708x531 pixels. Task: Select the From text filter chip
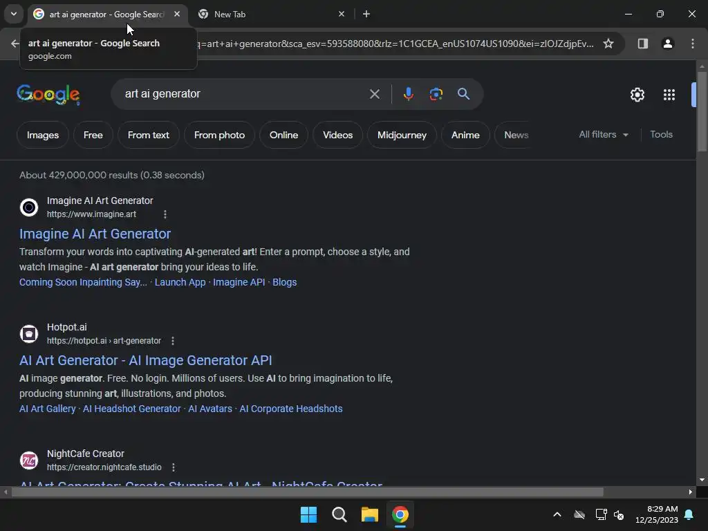(x=148, y=135)
